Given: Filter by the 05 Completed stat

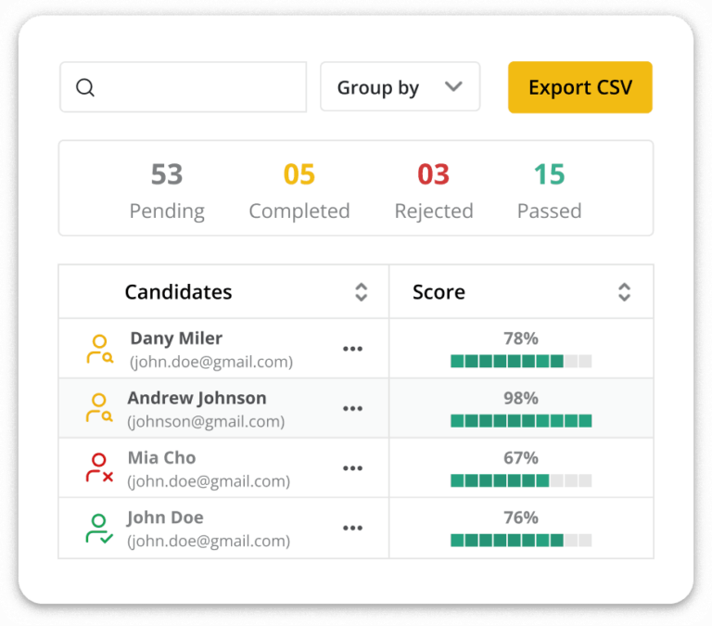Looking at the screenshot, I should click(x=299, y=190).
